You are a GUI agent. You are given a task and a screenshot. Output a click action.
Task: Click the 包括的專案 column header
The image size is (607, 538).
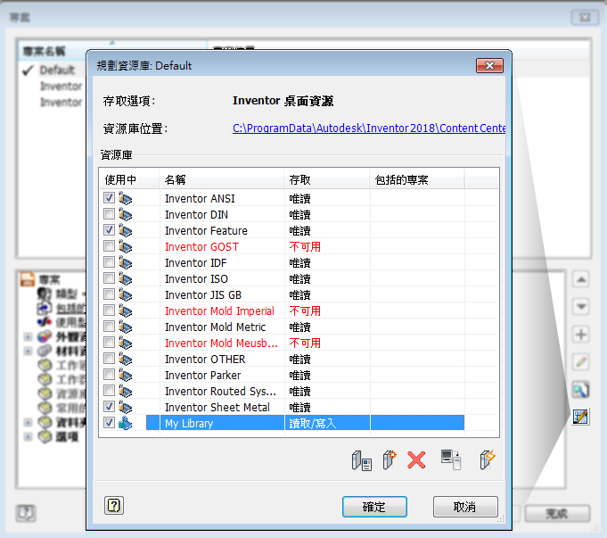416,180
